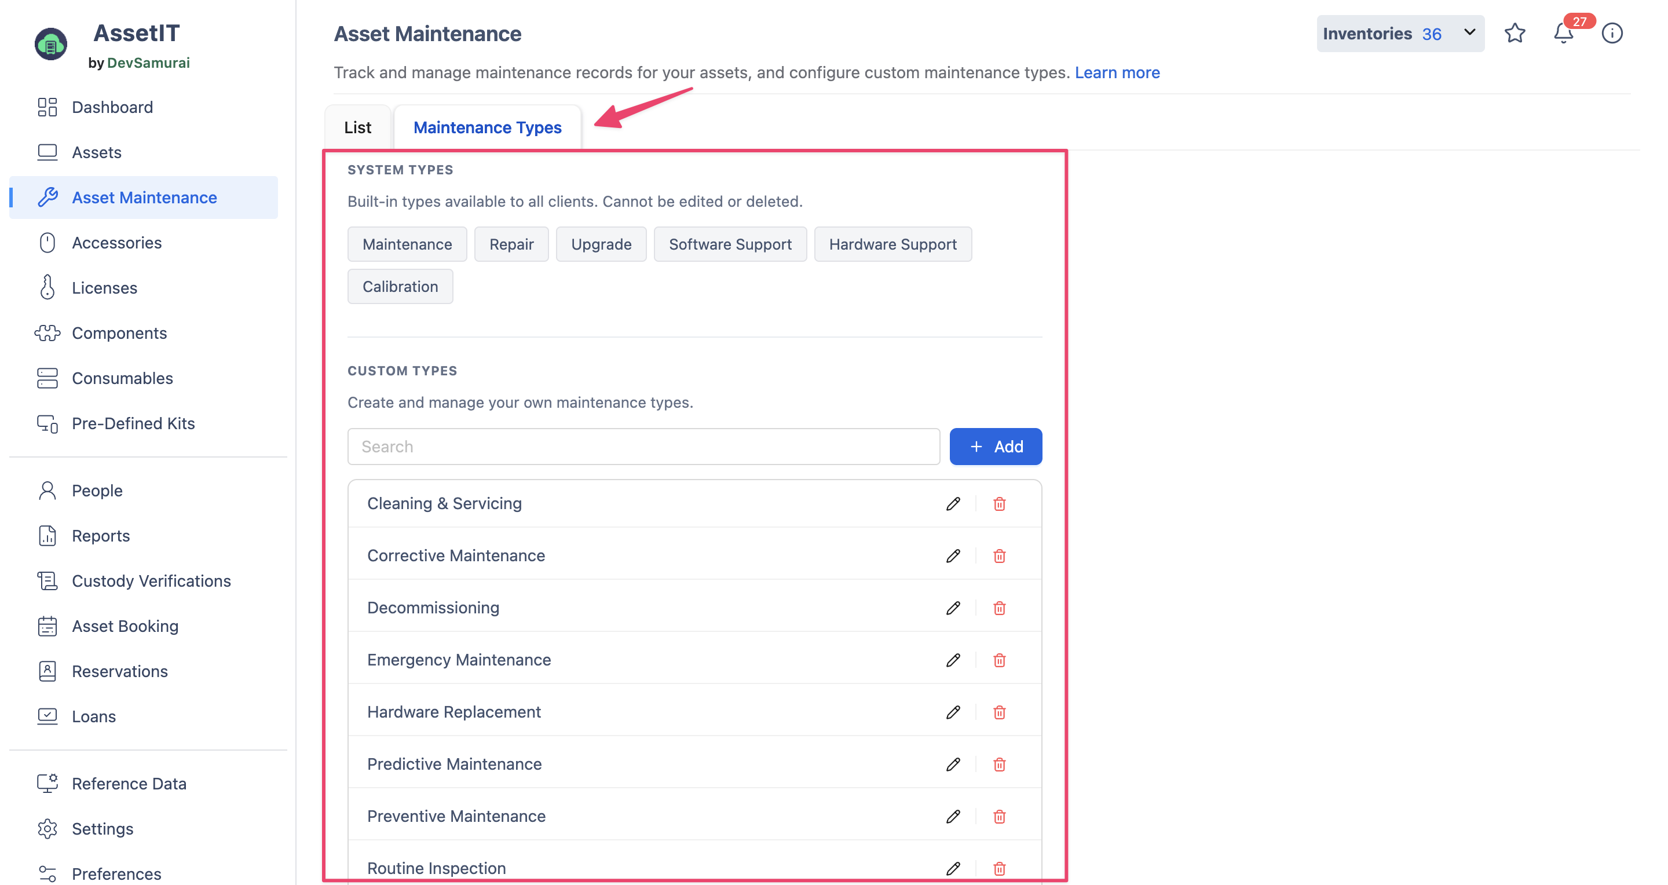This screenshot has width=1668, height=885.
Task: Go to the People page
Action: pos(143,491)
